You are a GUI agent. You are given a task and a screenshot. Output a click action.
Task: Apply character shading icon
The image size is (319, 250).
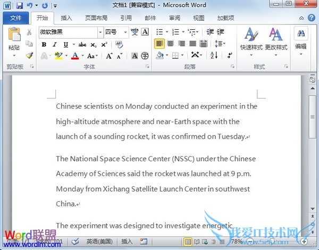pyautogui.click(x=135, y=56)
